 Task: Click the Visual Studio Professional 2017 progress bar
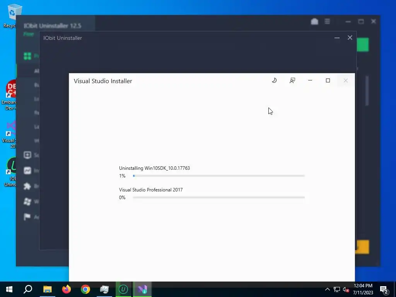[219, 198]
